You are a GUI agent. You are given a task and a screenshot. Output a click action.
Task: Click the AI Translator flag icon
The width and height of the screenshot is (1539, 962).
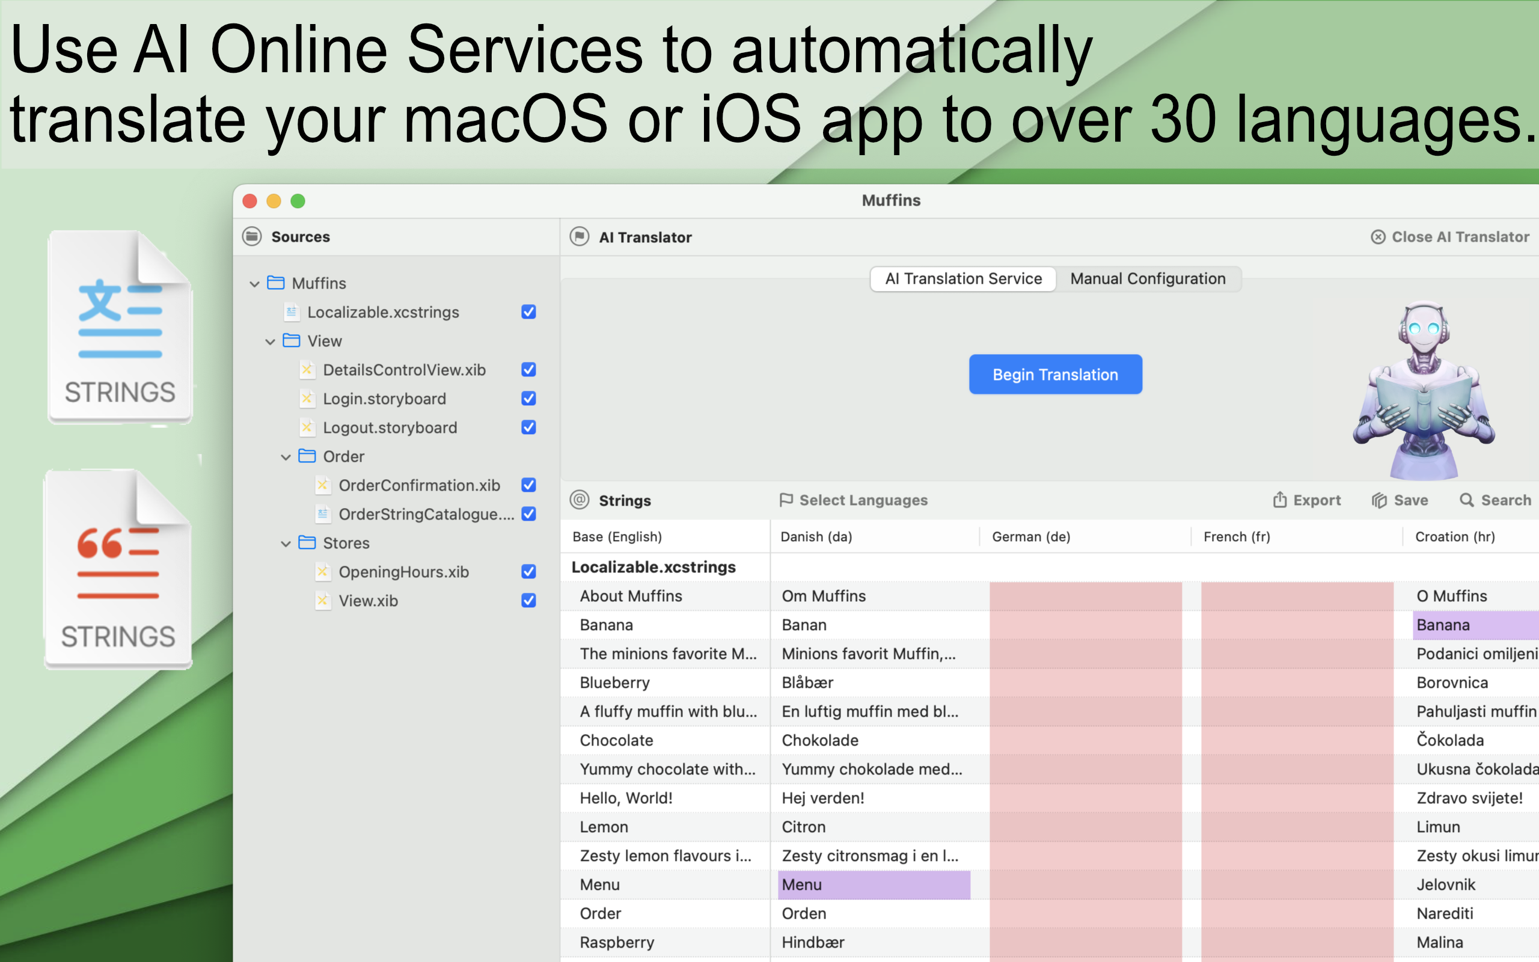[x=580, y=237]
